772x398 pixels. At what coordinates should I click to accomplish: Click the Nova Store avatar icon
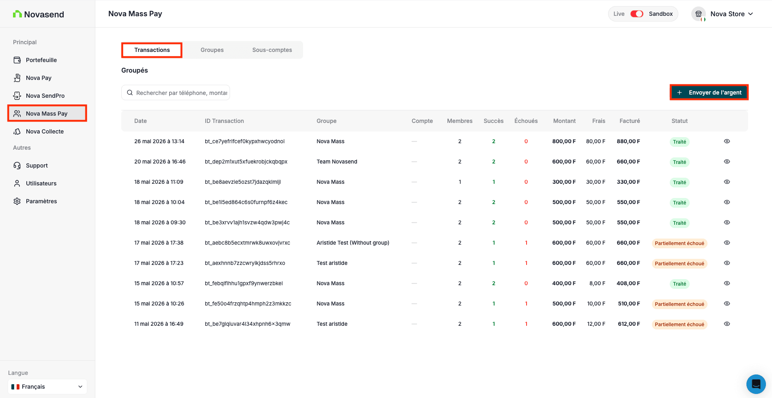coord(699,14)
